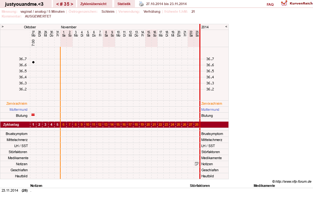313x198 pixels.
Task: Open the note icon on cycle day 28
Action: coord(197,164)
